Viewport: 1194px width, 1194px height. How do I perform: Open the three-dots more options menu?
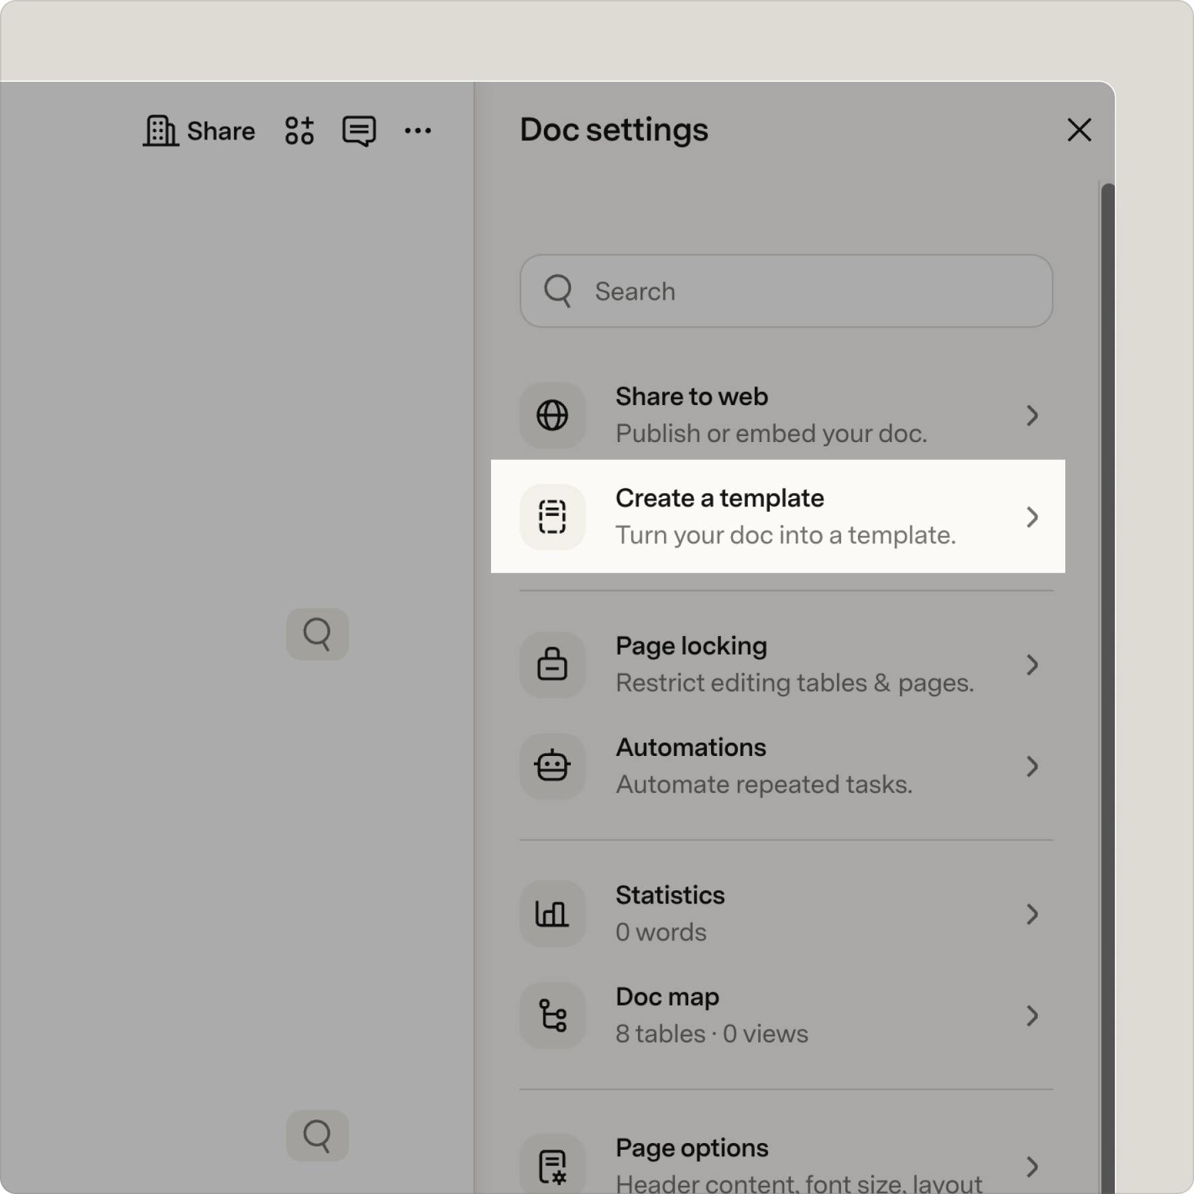coord(418,131)
